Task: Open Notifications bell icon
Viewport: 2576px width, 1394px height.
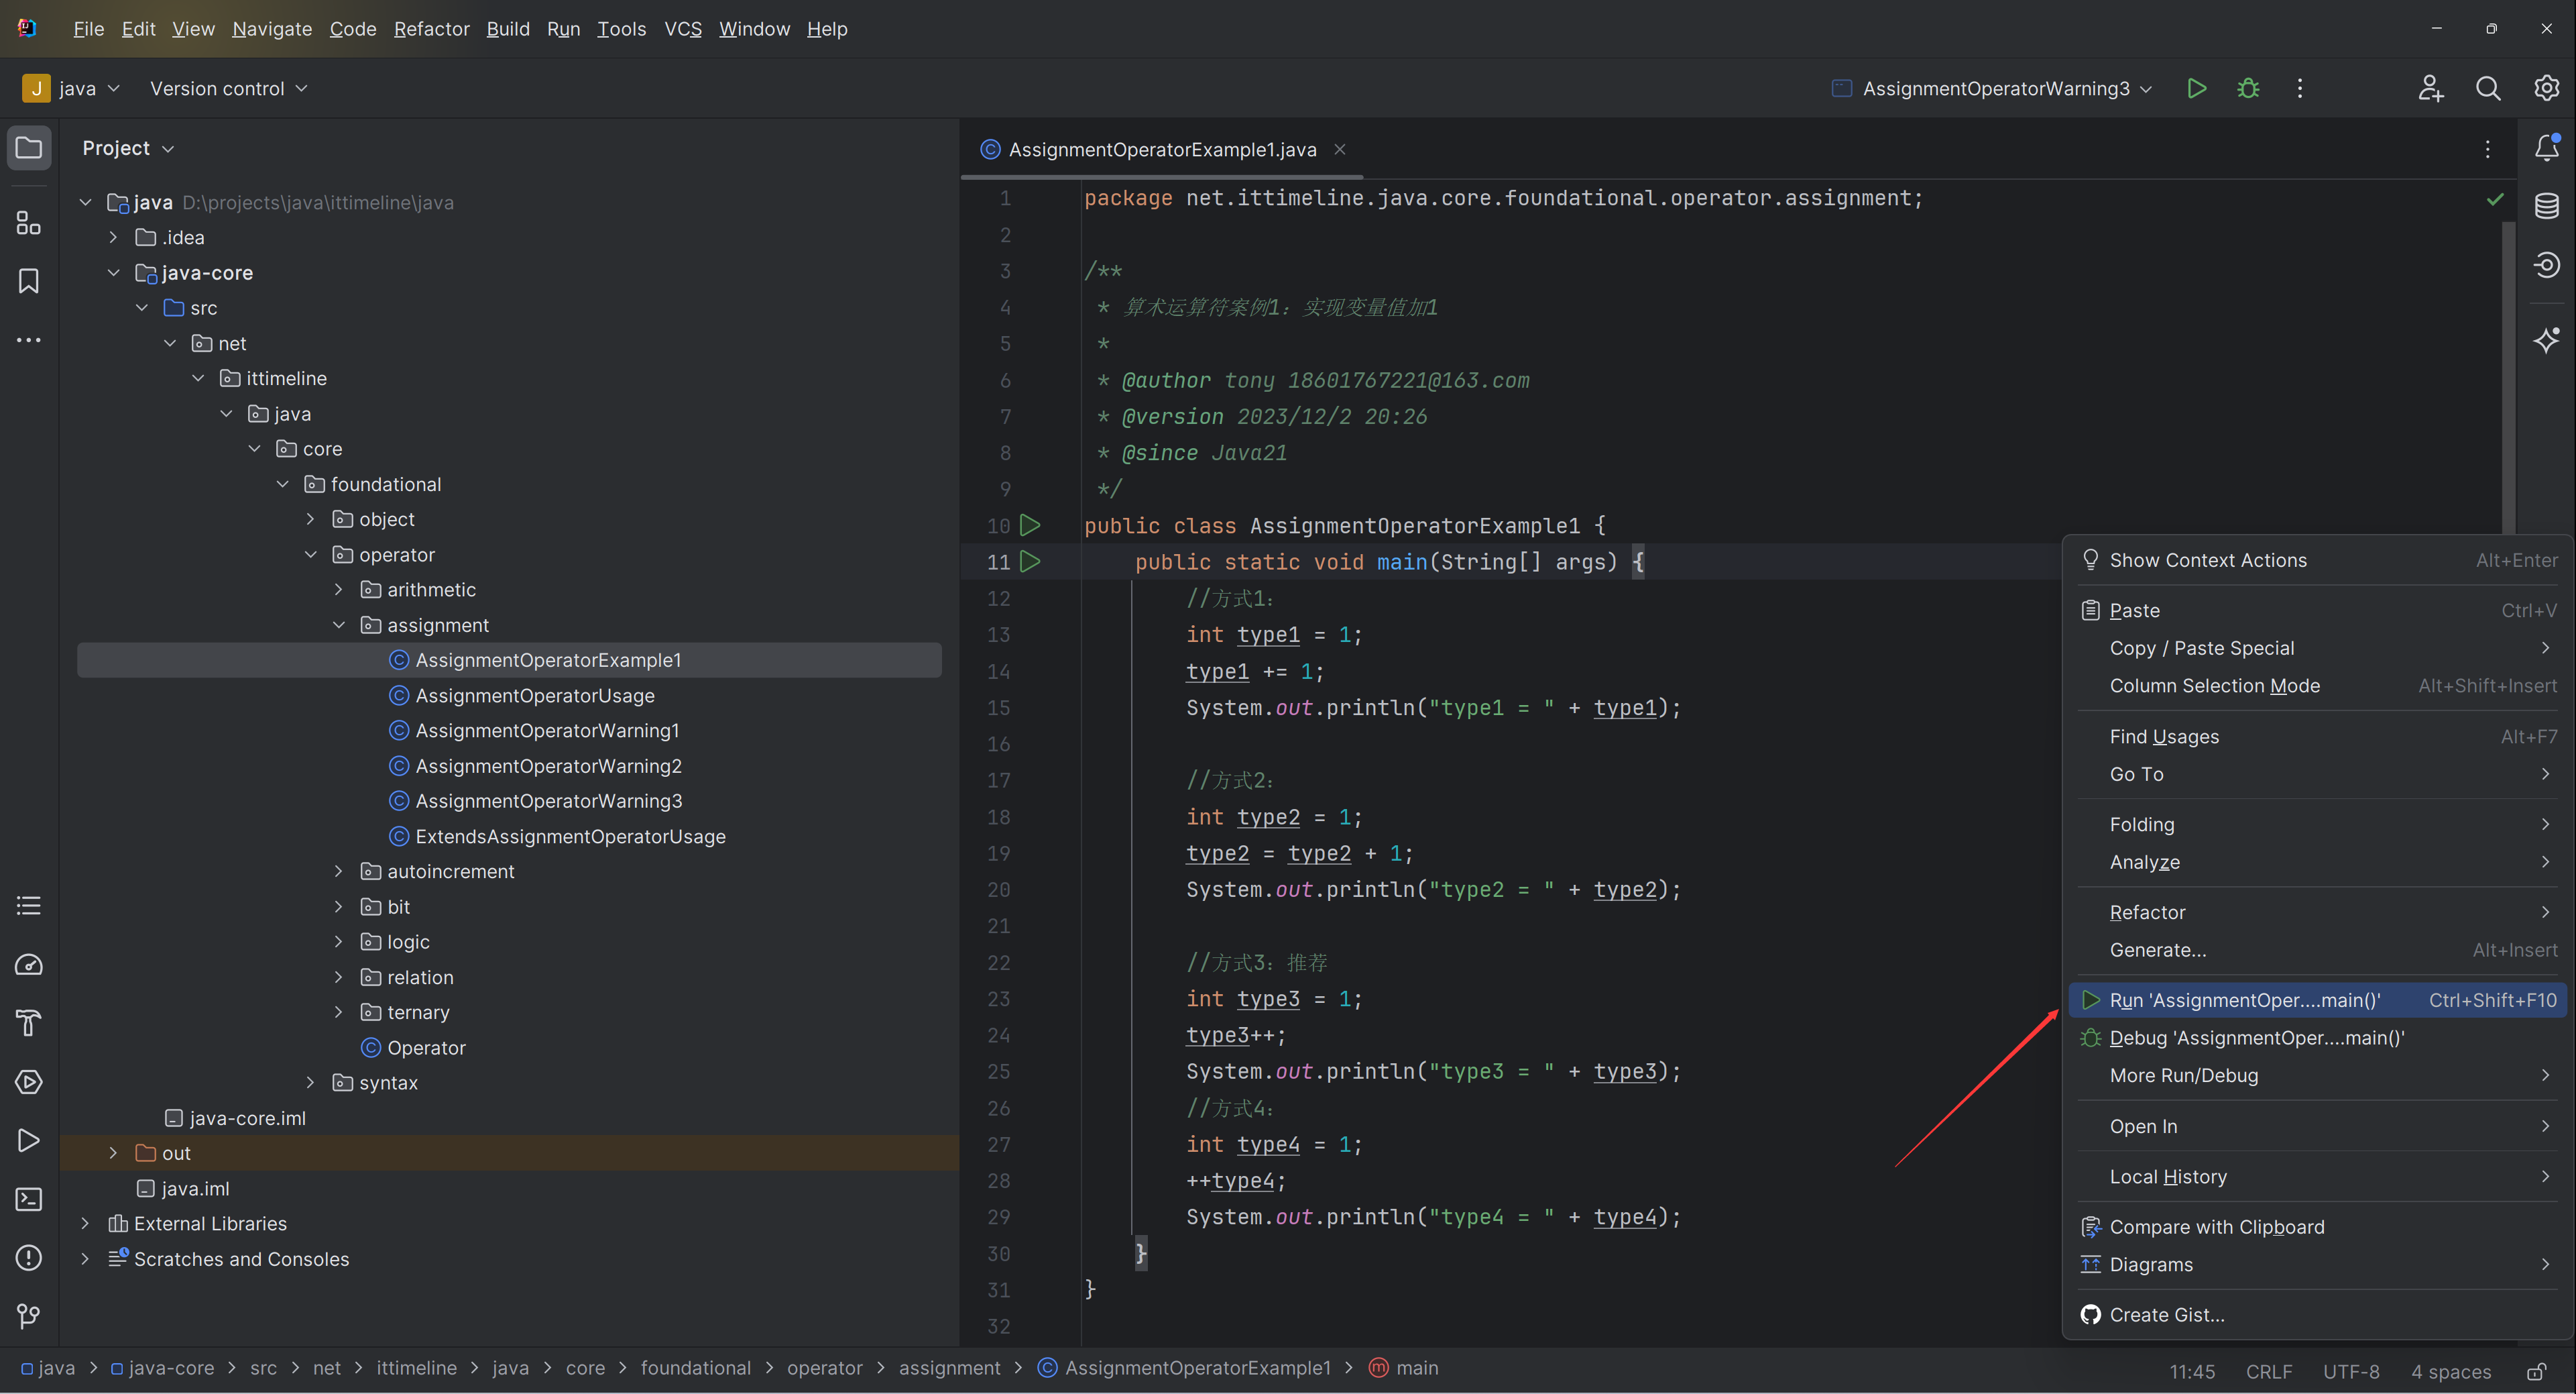Action: click(x=2546, y=148)
